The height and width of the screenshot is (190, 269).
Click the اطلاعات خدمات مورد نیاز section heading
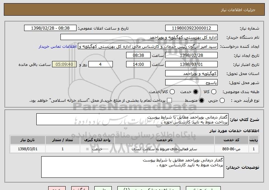tap(234, 131)
